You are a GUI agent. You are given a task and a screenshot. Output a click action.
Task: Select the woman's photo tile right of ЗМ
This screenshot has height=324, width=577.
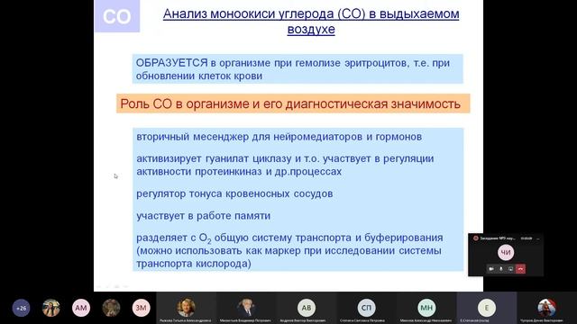pos(186,308)
